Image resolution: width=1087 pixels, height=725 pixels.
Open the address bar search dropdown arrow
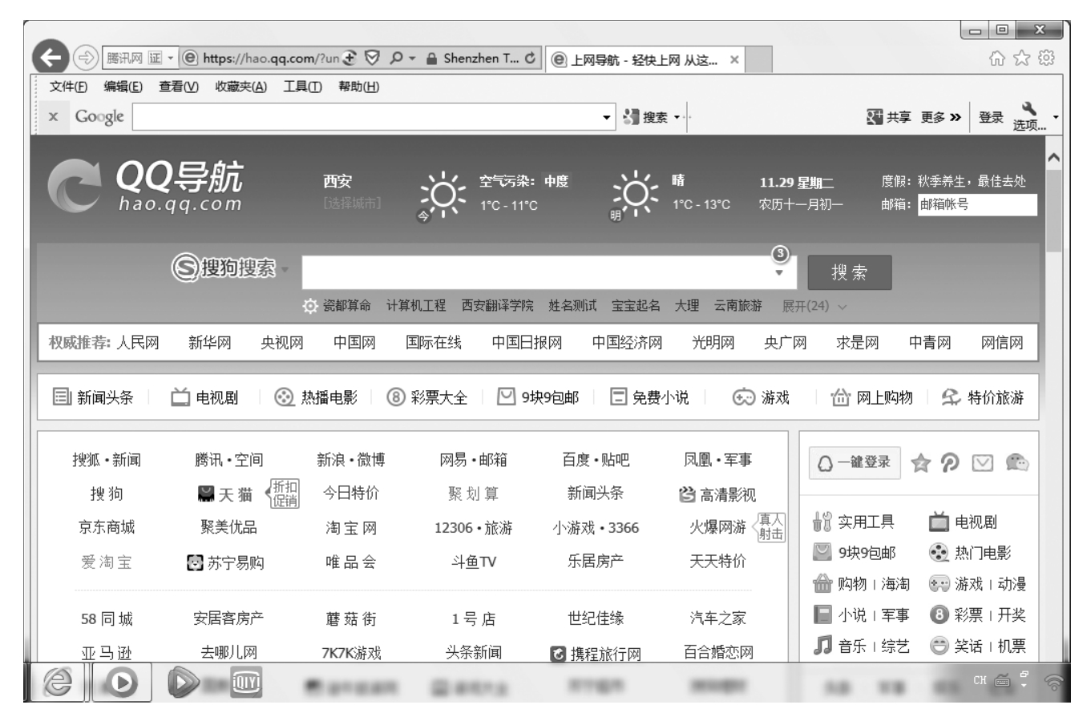click(x=412, y=58)
